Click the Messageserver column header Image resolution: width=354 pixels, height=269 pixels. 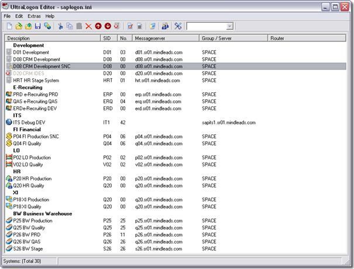click(166, 38)
